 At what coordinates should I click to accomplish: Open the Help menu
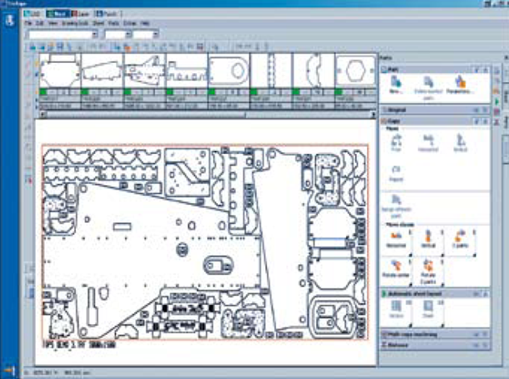click(145, 24)
